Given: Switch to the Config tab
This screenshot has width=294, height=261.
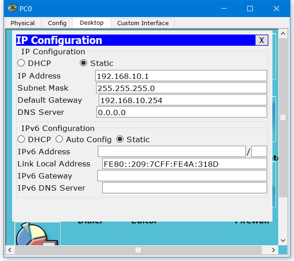Looking at the screenshot, I should click(57, 23).
